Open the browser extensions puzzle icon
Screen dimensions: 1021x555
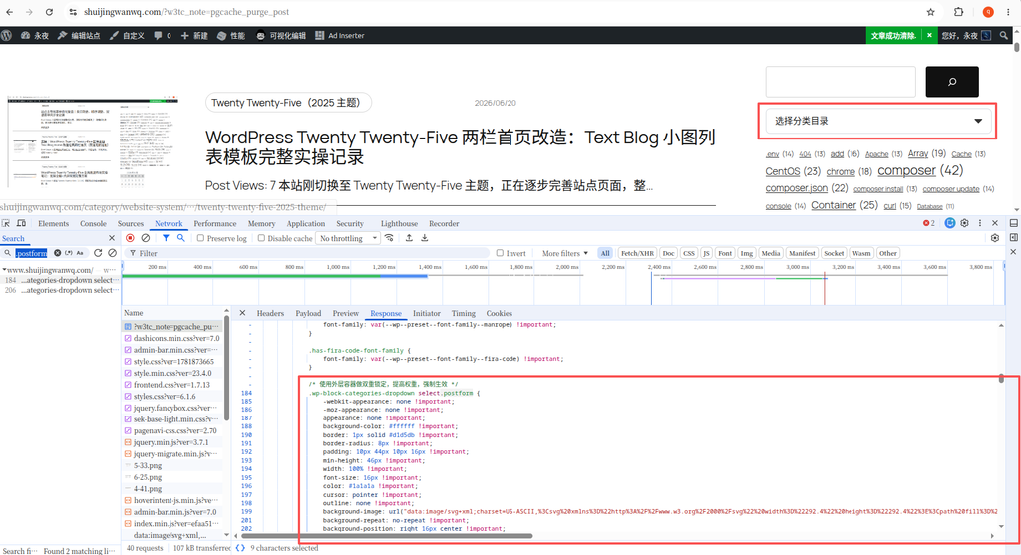point(958,12)
